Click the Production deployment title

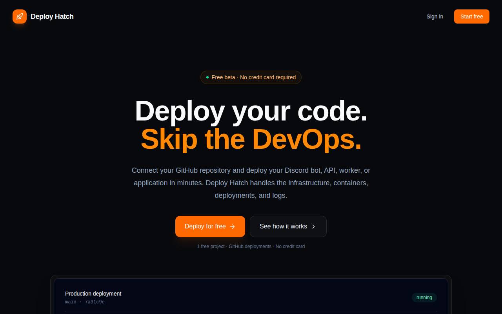tap(93, 294)
